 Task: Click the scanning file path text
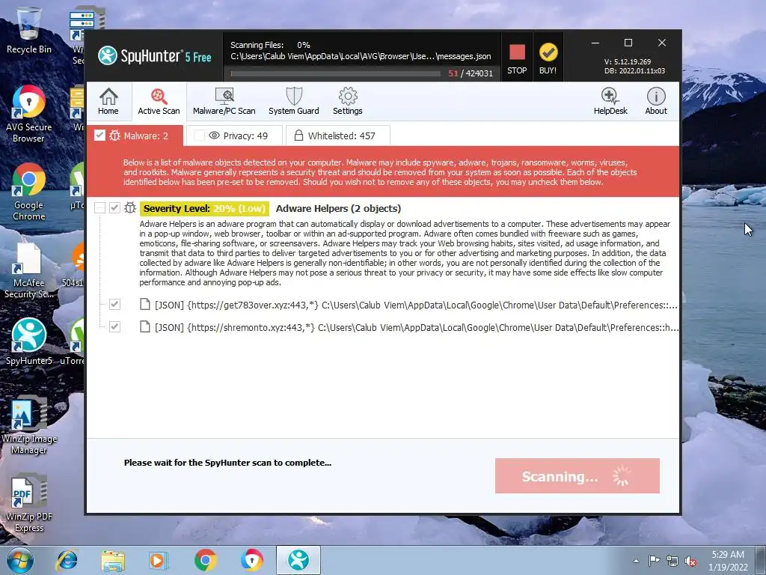tap(361, 56)
